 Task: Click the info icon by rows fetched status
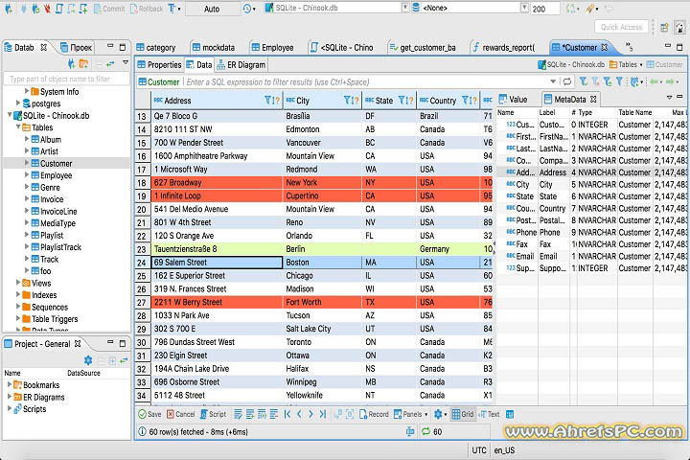[x=142, y=431]
